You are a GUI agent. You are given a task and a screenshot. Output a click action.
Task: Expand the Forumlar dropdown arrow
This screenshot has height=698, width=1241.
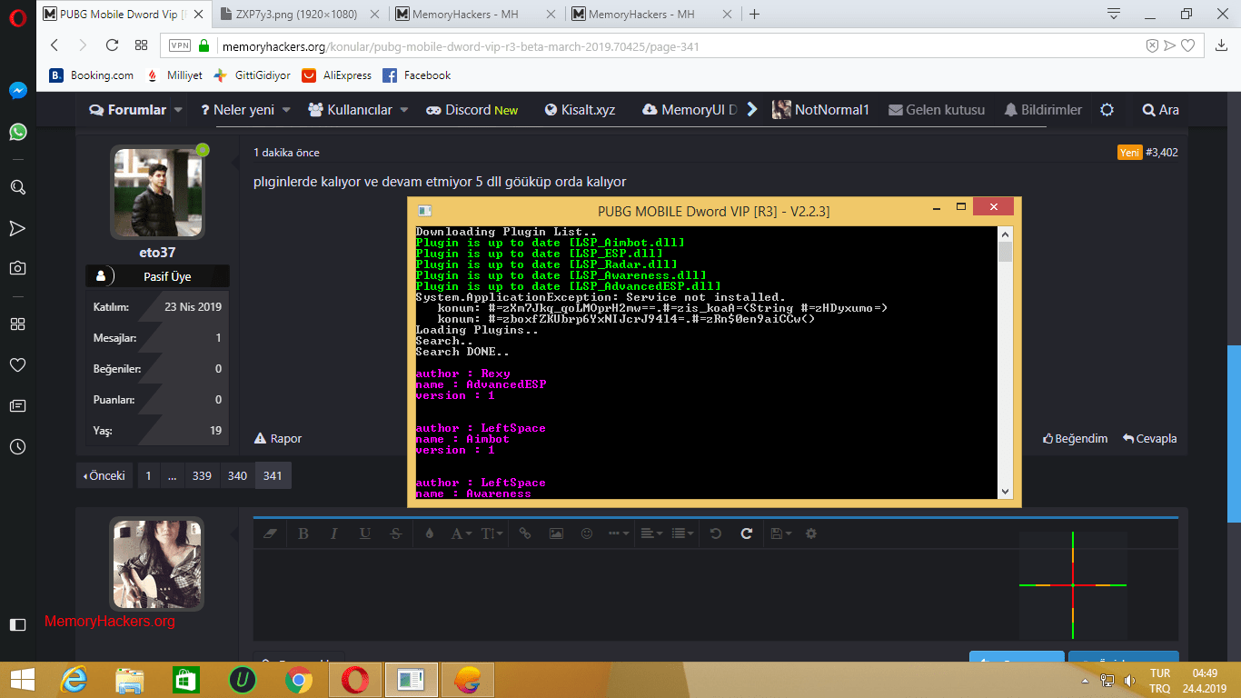(178, 110)
